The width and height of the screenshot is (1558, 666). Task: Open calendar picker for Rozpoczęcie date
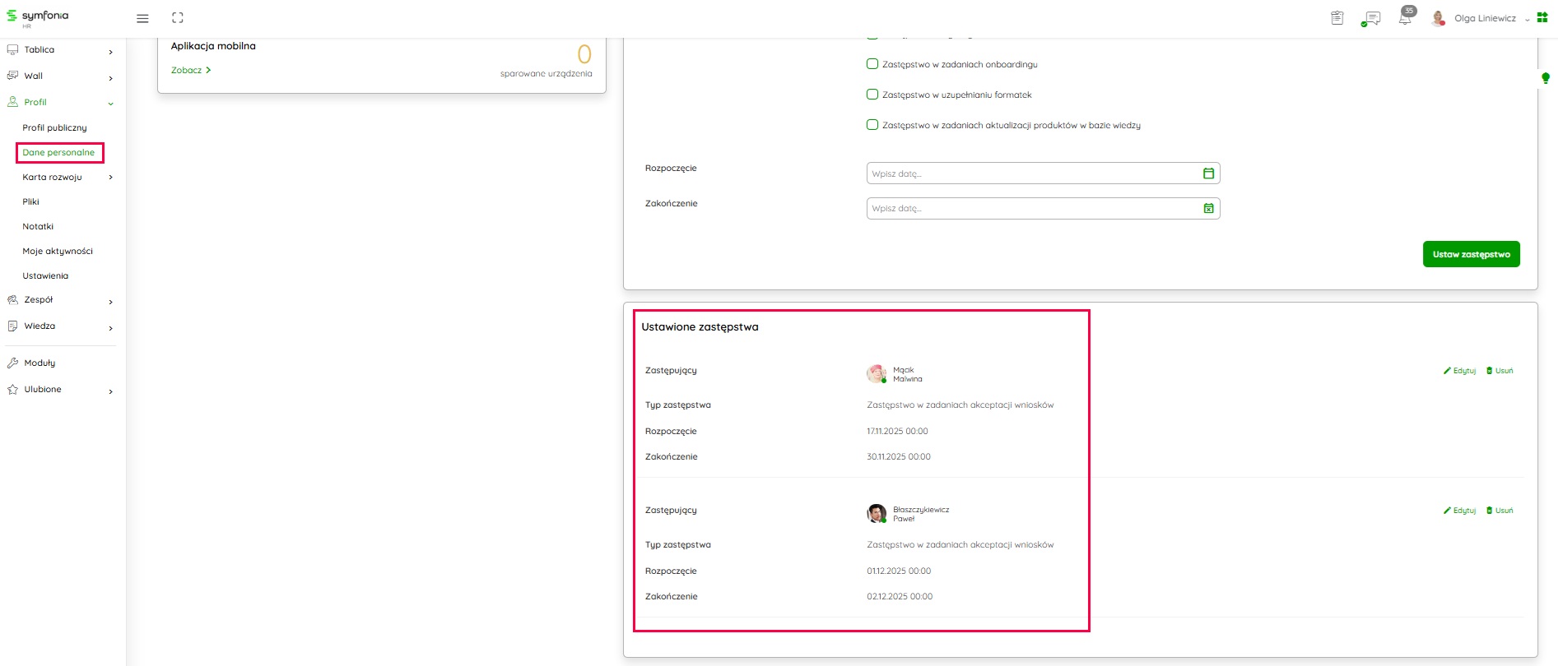(1208, 173)
